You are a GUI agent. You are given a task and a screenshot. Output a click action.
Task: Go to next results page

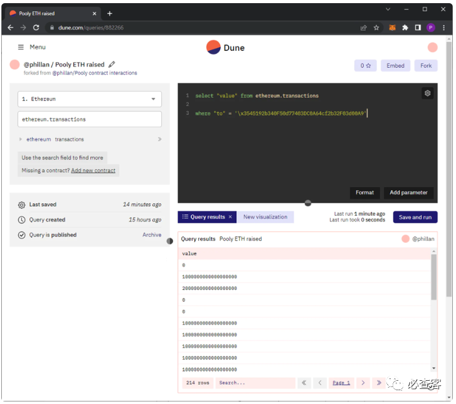click(x=363, y=383)
